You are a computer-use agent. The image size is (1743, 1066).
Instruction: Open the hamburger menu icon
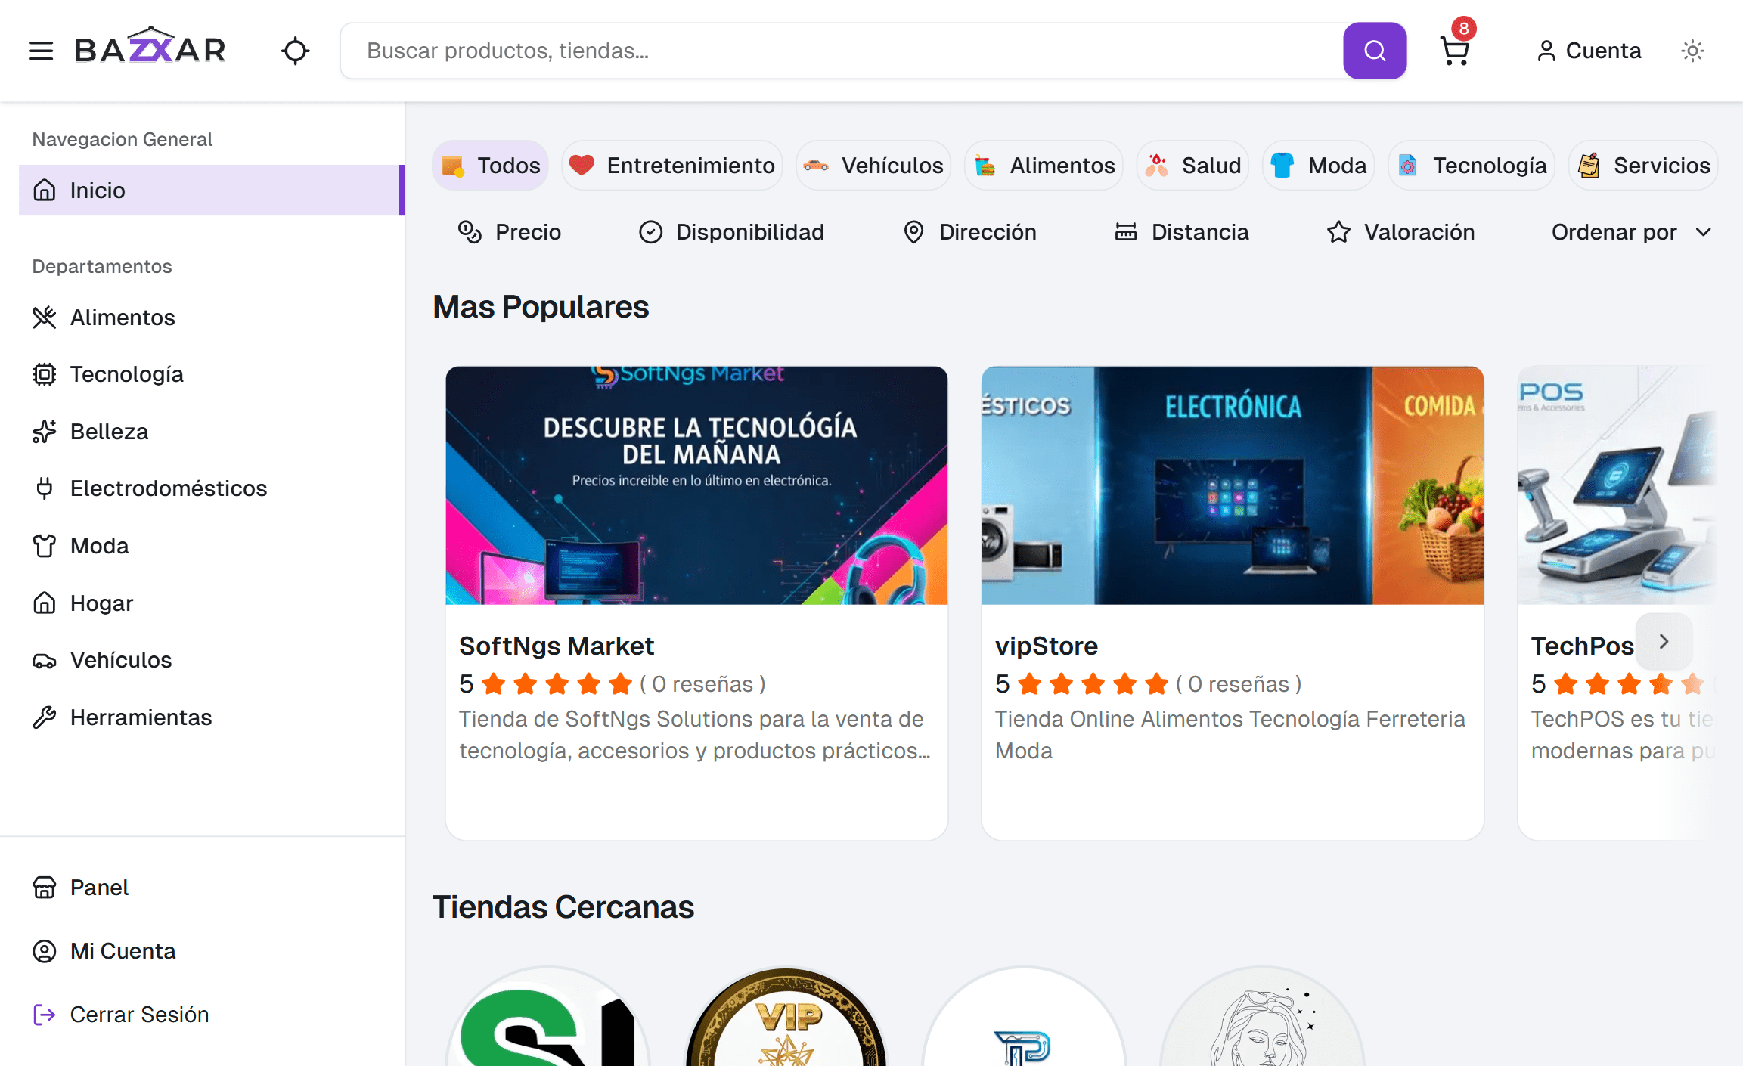pos(41,51)
